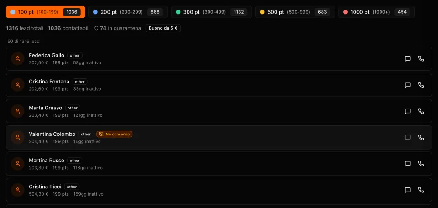Click '74 in quarantena' text

[x=120, y=28]
